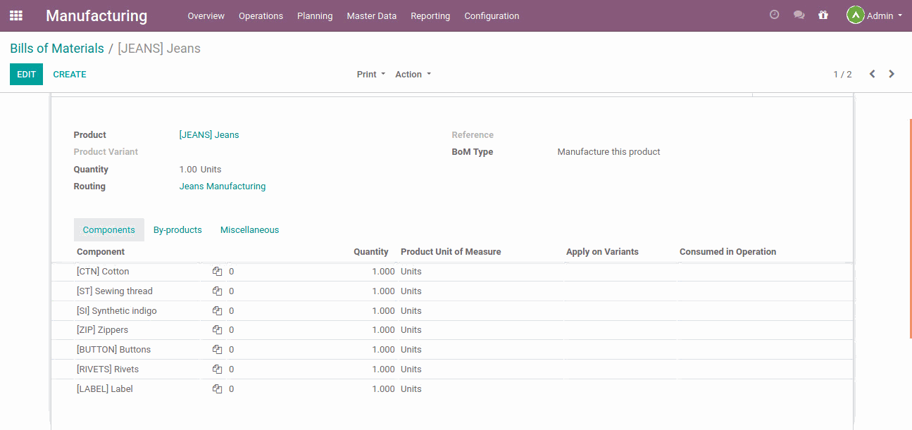
Task: Go to next record arrow
Action: (x=892, y=74)
